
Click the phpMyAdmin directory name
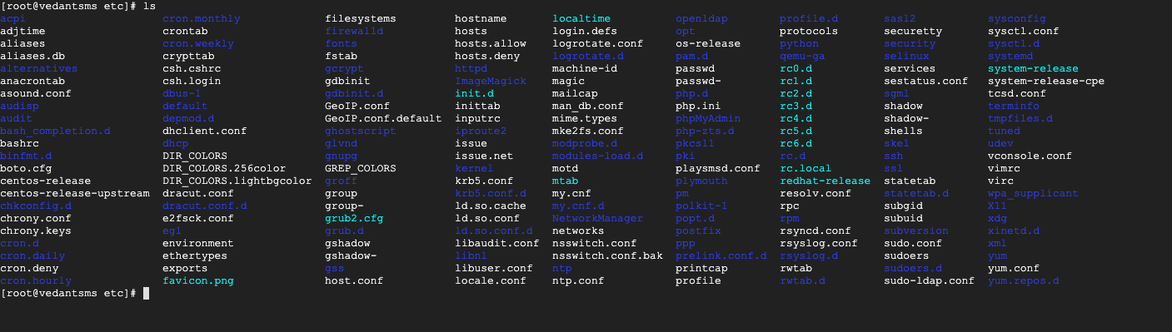coord(708,118)
